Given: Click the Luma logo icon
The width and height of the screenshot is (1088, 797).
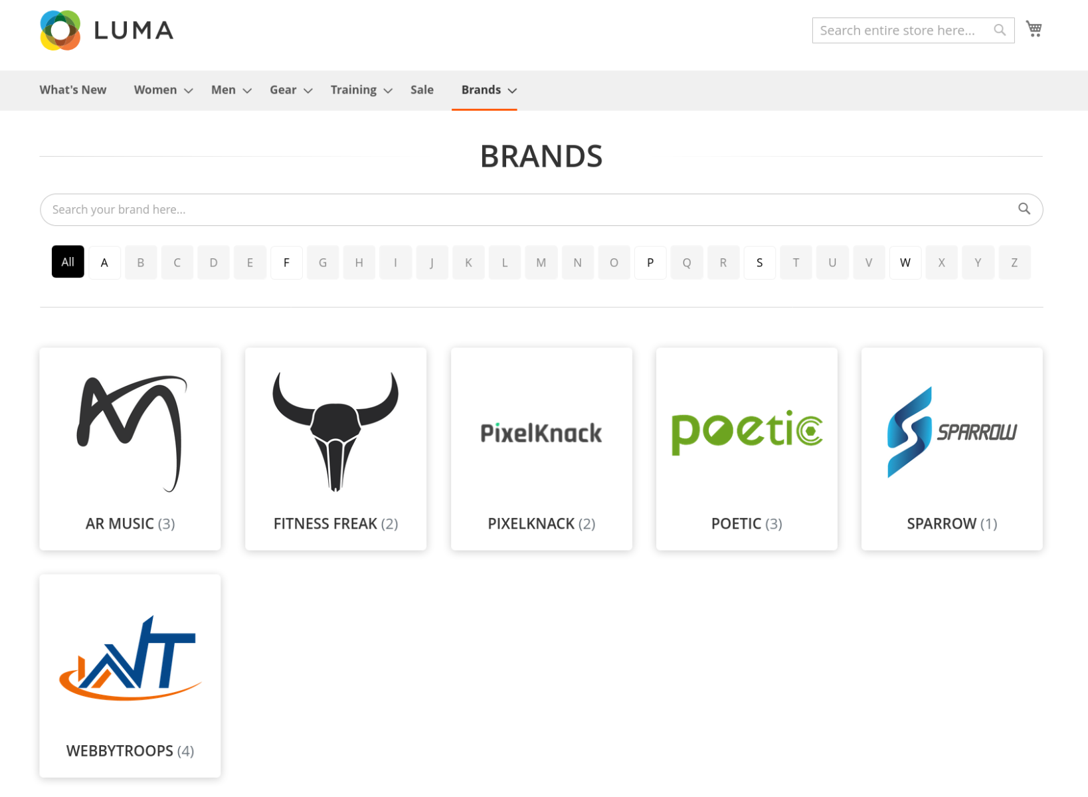Looking at the screenshot, I should [60, 31].
